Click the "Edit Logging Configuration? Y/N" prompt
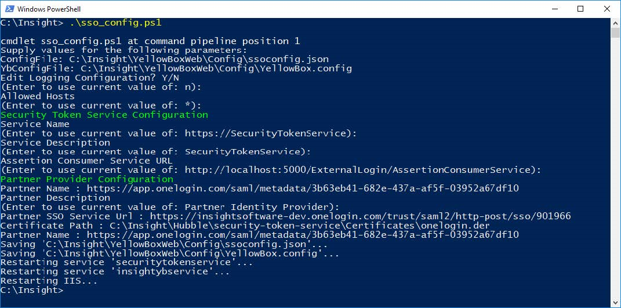Viewport: 621px width, 308px height. point(90,78)
